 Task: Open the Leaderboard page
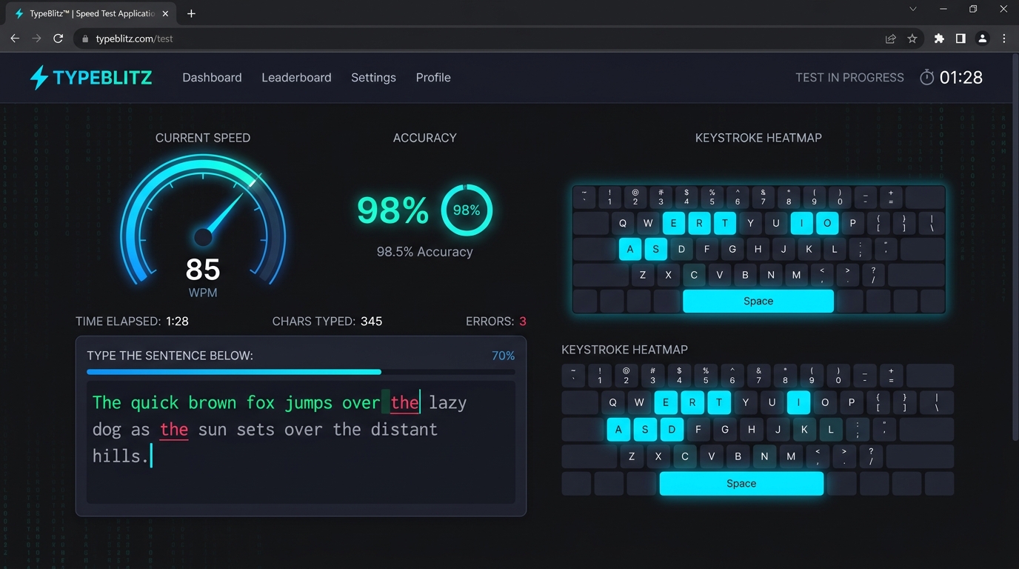(x=296, y=77)
